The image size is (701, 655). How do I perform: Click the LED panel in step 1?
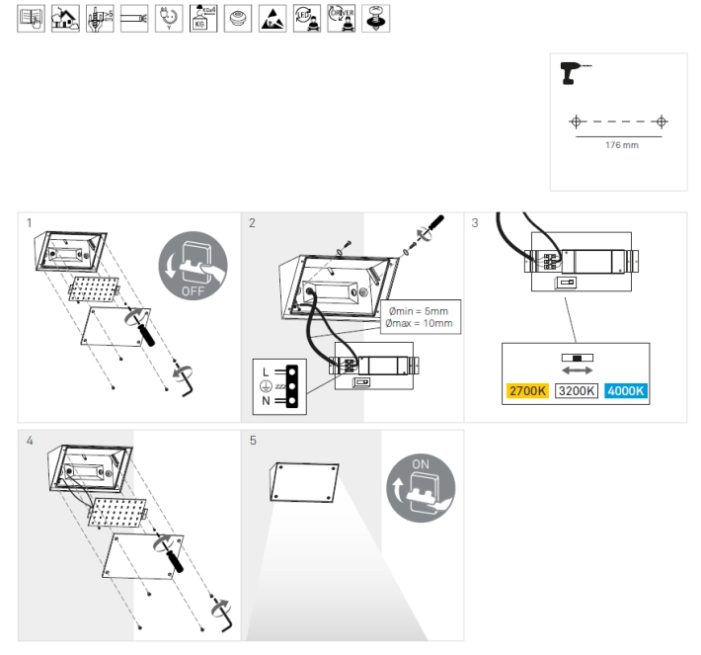pyautogui.click(x=94, y=289)
